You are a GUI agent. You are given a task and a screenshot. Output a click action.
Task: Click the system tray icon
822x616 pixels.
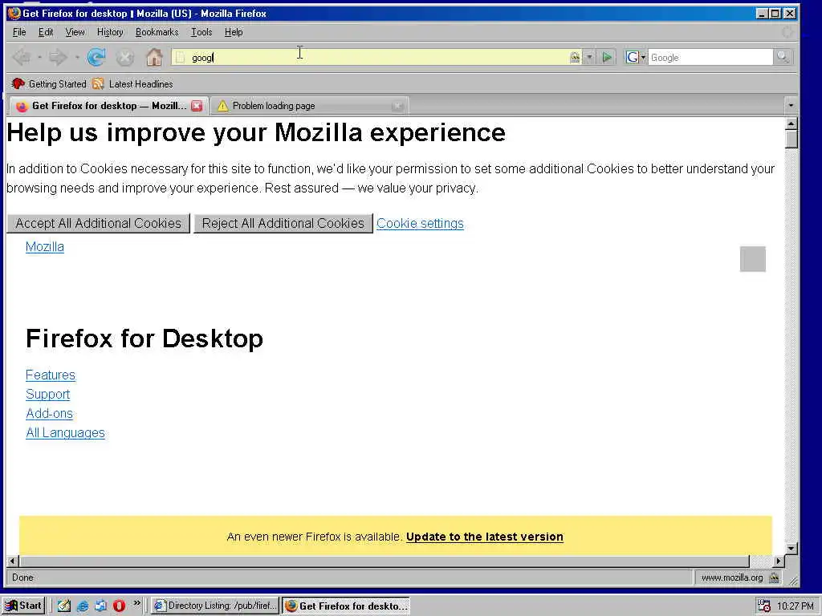click(764, 606)
